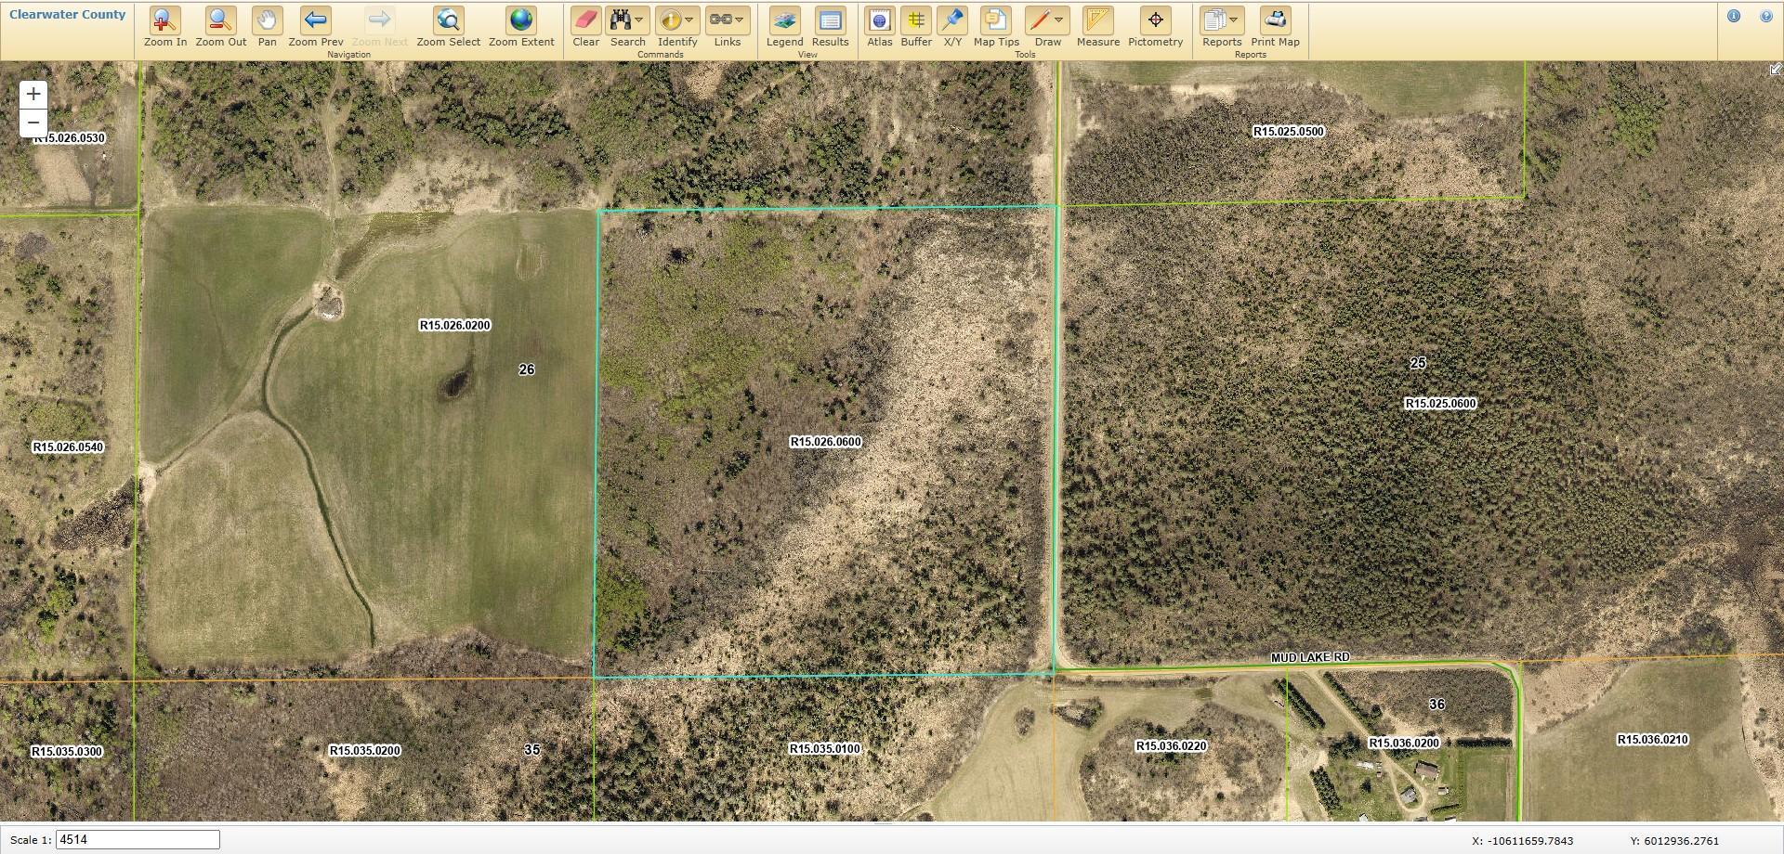Click the blue info icon
The width and height of the screenshot is (1784, 854).
[1734, 16]
